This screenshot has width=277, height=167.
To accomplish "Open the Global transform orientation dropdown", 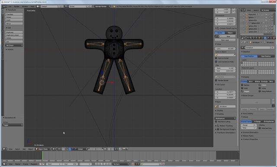I will click(81, 149).
